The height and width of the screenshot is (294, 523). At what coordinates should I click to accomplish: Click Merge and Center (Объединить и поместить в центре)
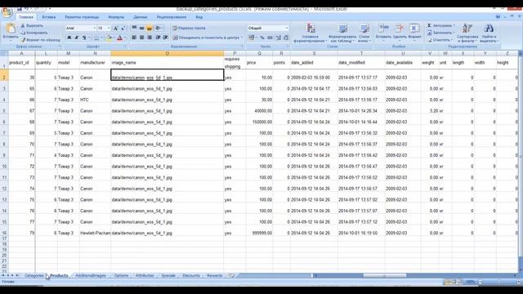207,38
